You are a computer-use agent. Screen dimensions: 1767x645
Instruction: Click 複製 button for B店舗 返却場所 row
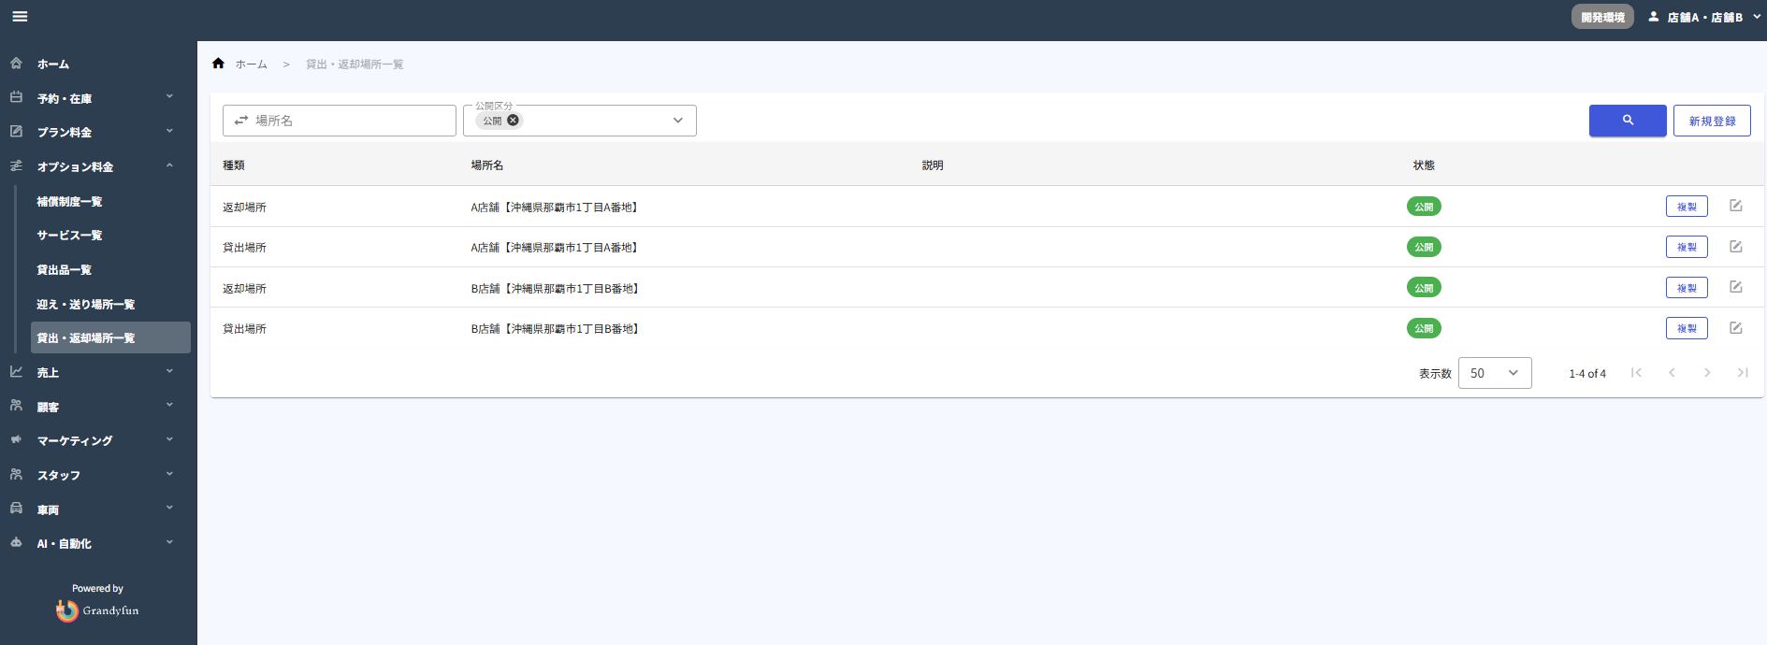(x=1686, y=288)
